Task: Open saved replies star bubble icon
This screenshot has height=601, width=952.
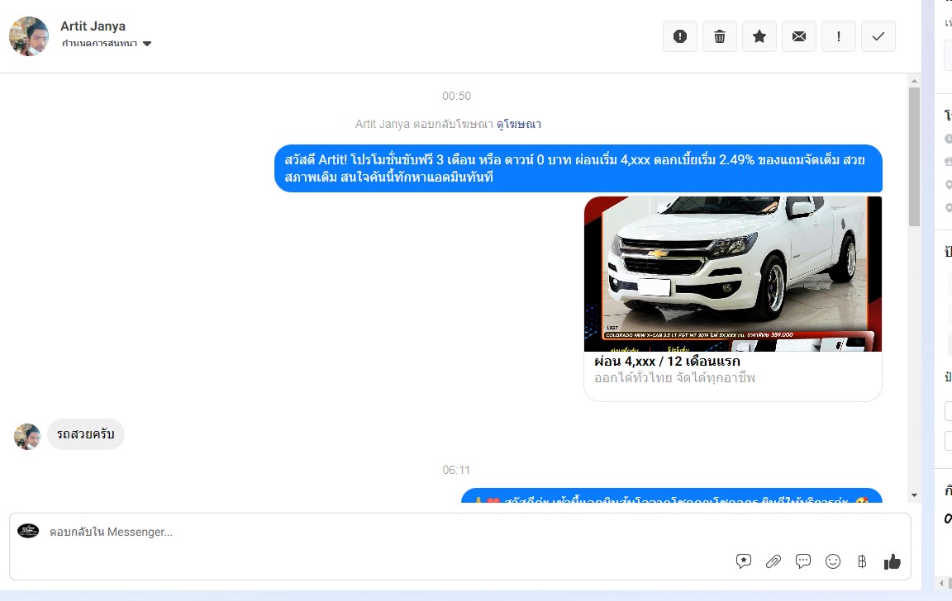Action: coord(744,561)
